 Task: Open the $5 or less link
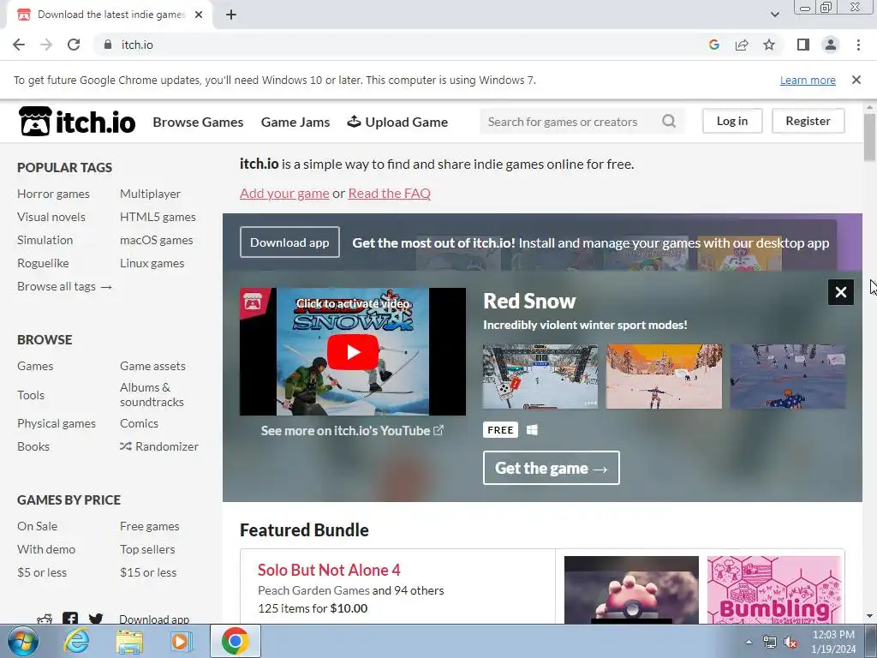pyautogui.click(x=42, y=572)
